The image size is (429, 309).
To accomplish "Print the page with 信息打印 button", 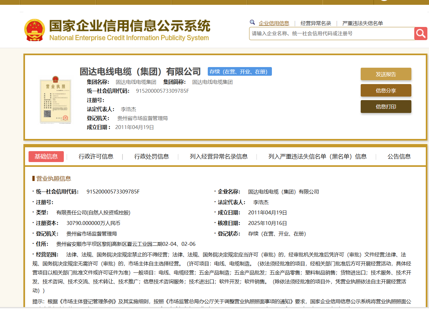I will coord(386,107).
